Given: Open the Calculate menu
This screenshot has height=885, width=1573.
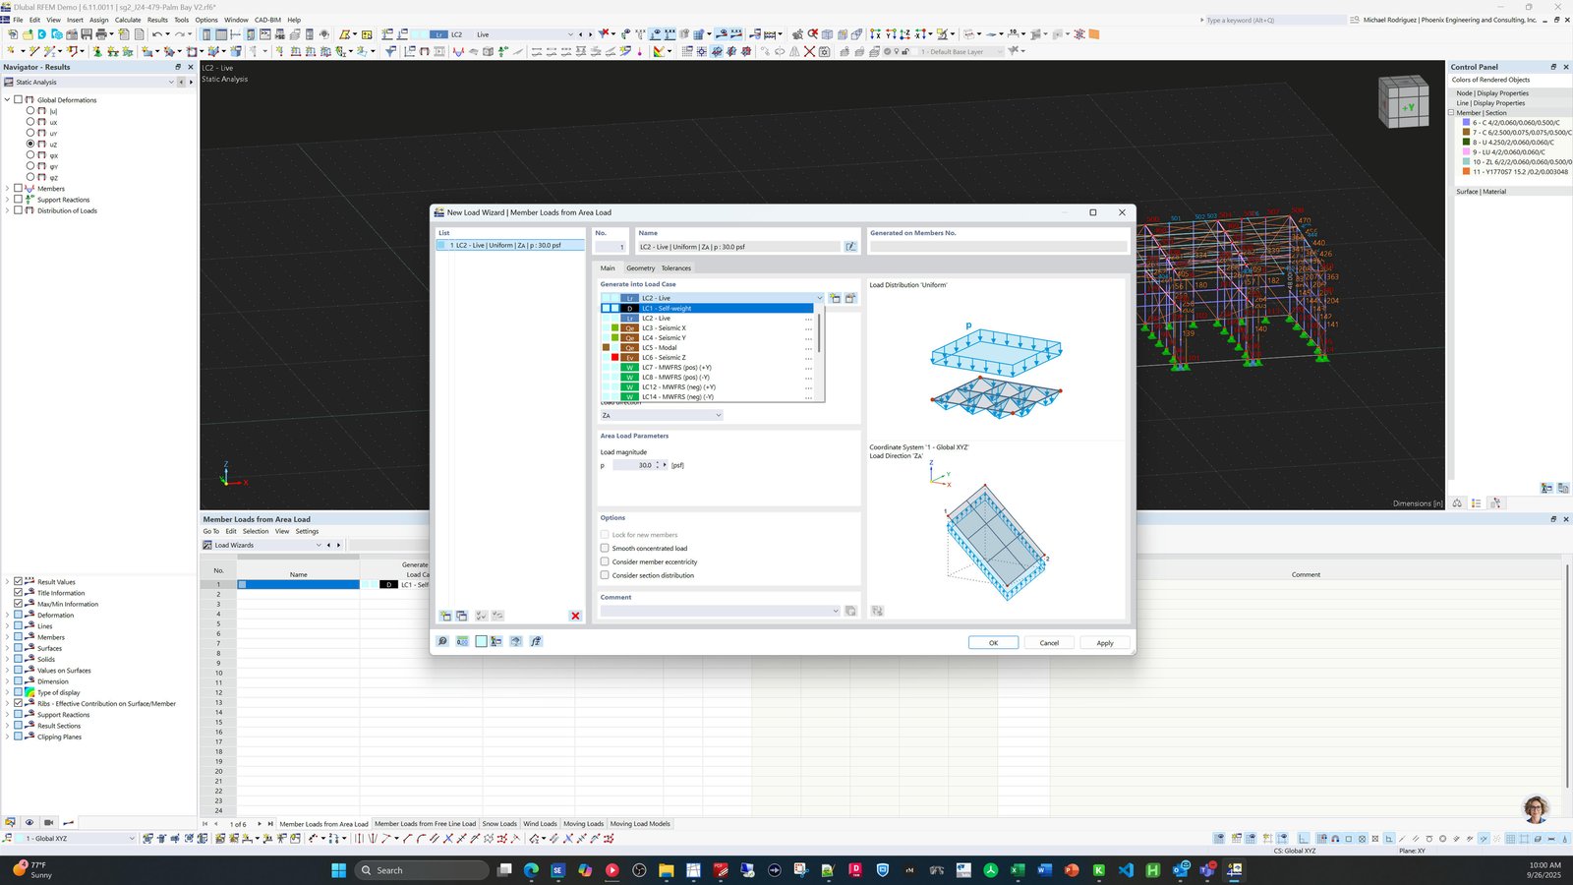Looking at the screenshot, I should 128,20.
